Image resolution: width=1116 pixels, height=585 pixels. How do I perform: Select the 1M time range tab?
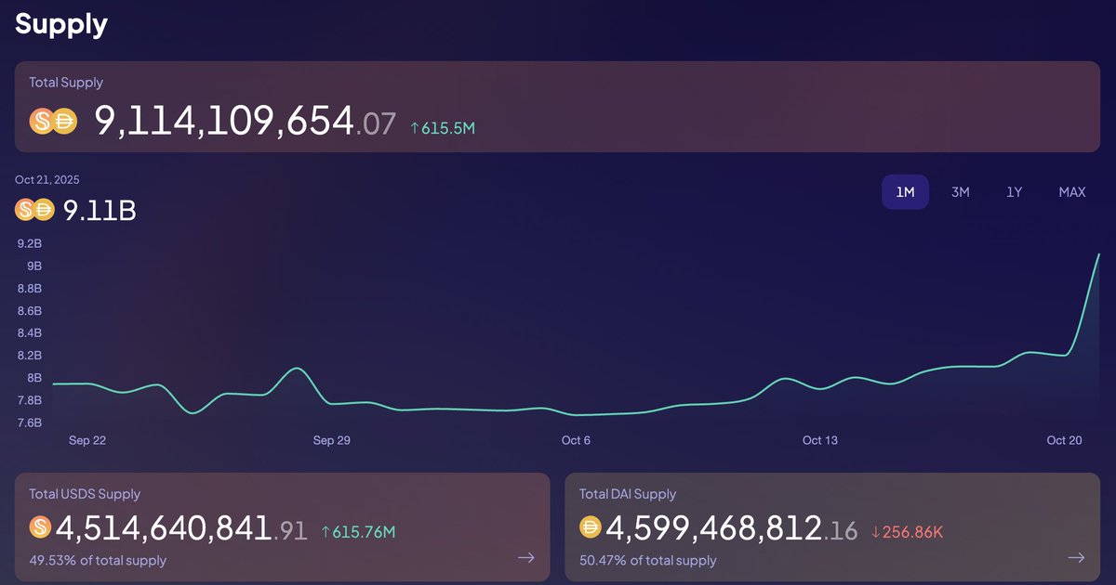point(905,192)
